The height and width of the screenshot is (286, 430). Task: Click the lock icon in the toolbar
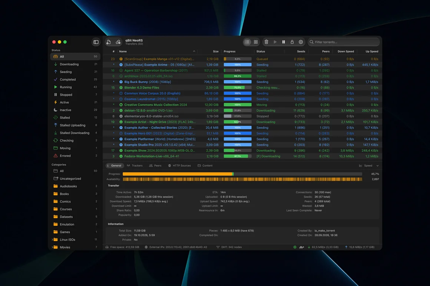pos(292,42)
